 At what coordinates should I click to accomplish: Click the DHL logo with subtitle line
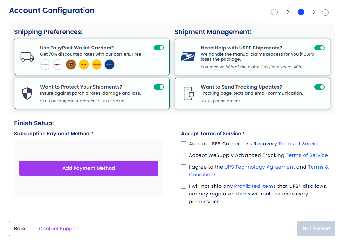pyautogui.click(x=97, y=65)
